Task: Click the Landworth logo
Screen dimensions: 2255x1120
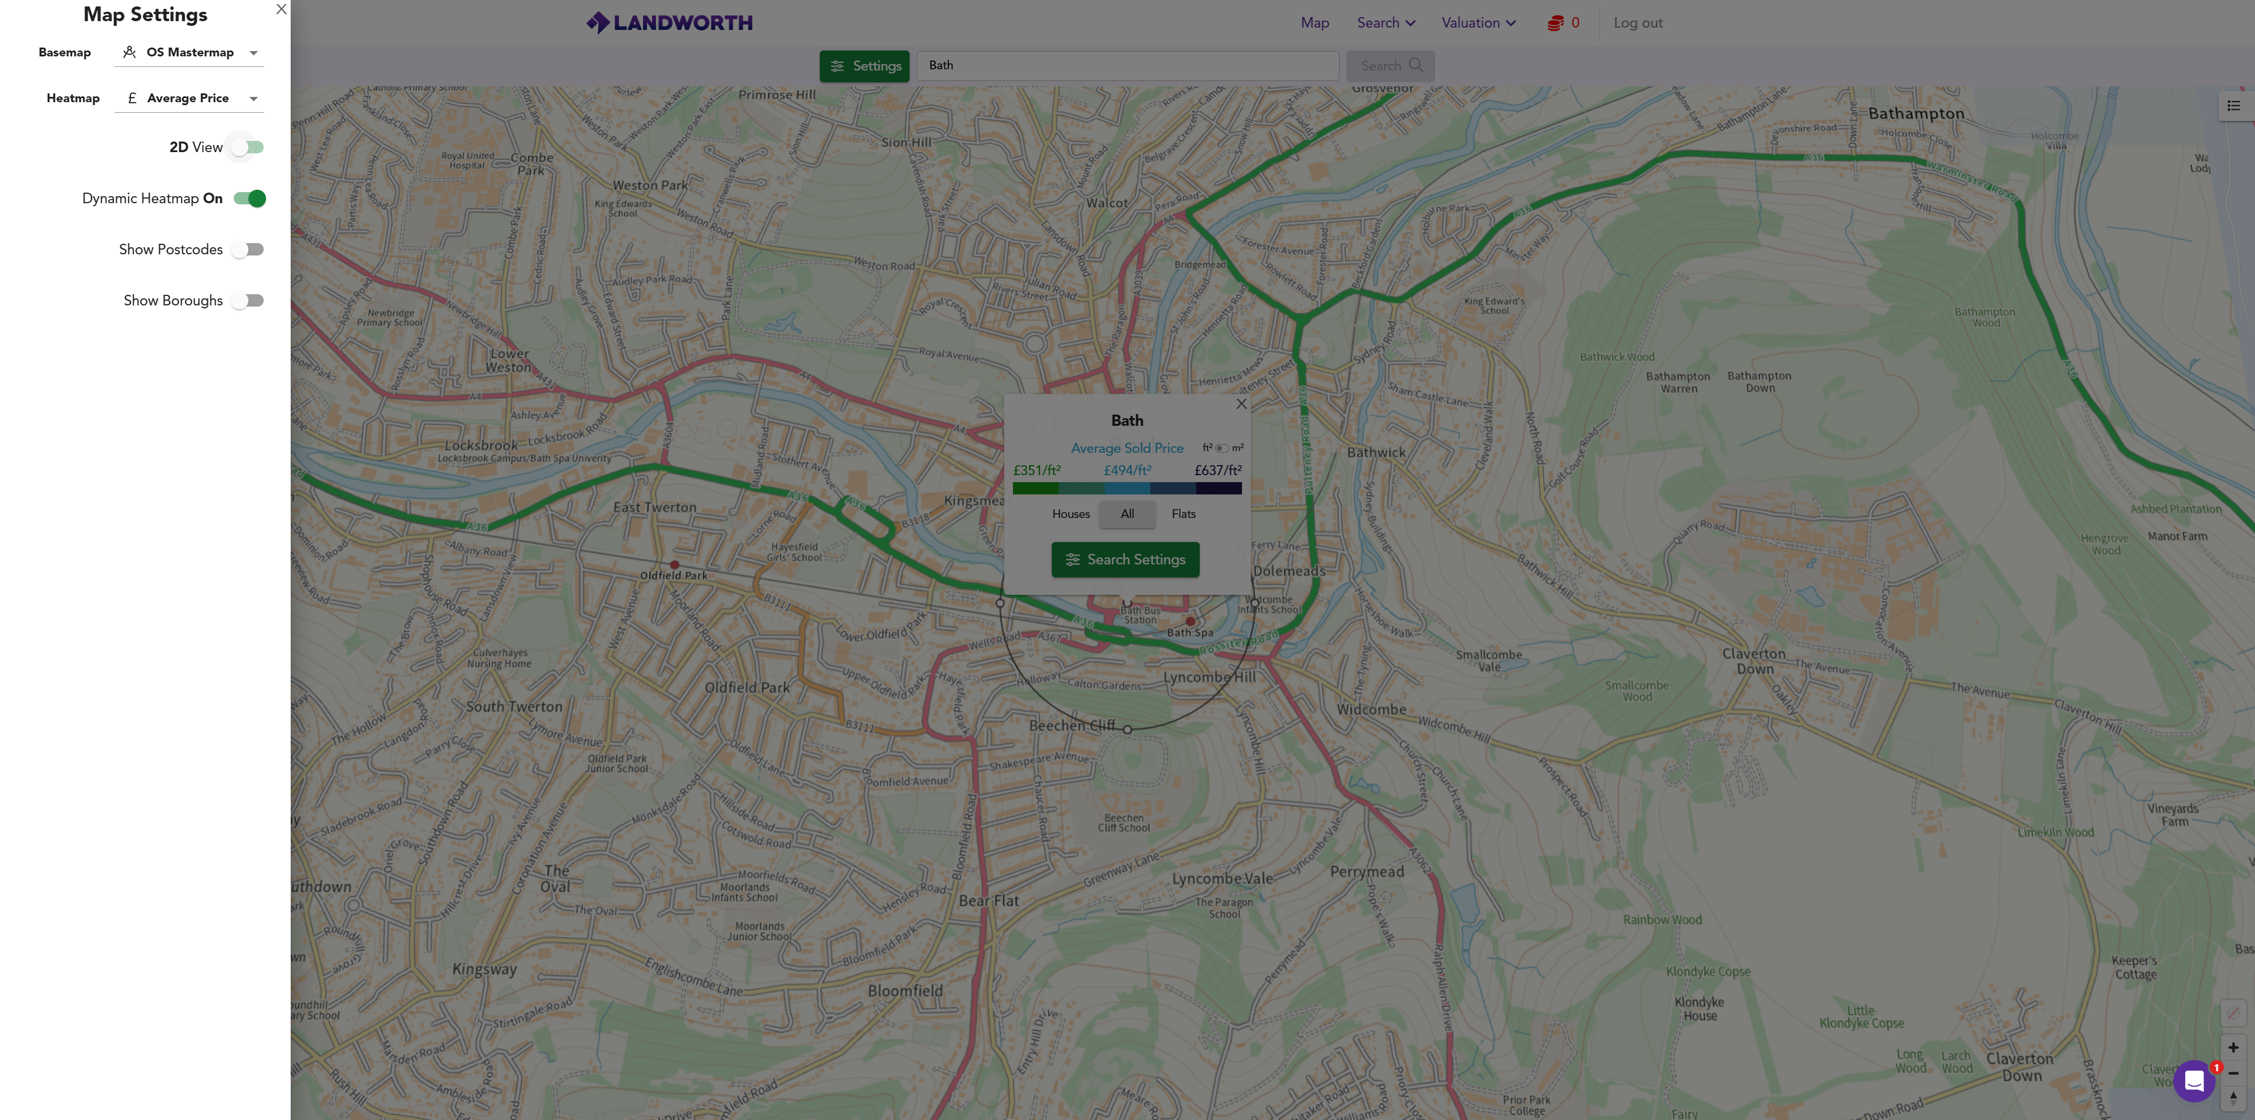Action: coord(669,23)
